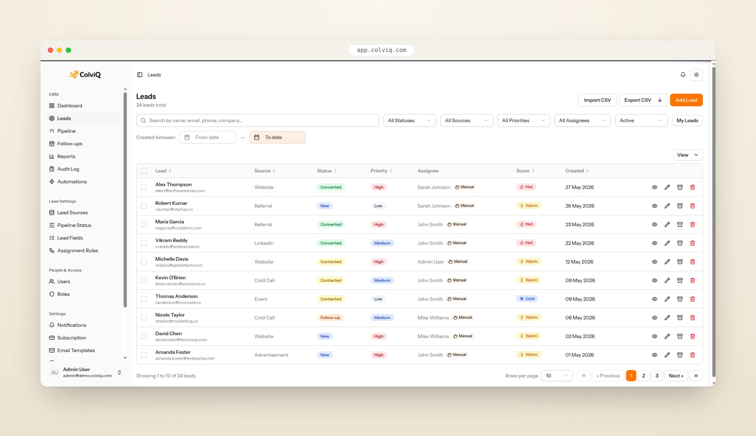
Task: Expand the View columns dropdown
Action: pyautogui.click(x=688, y=155)
